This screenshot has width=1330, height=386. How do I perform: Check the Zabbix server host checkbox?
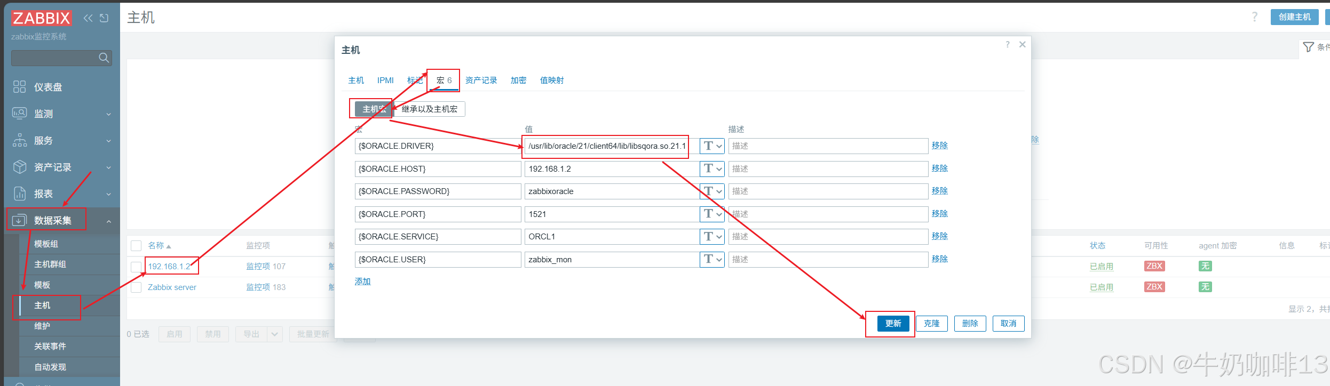tap(136, 287)
